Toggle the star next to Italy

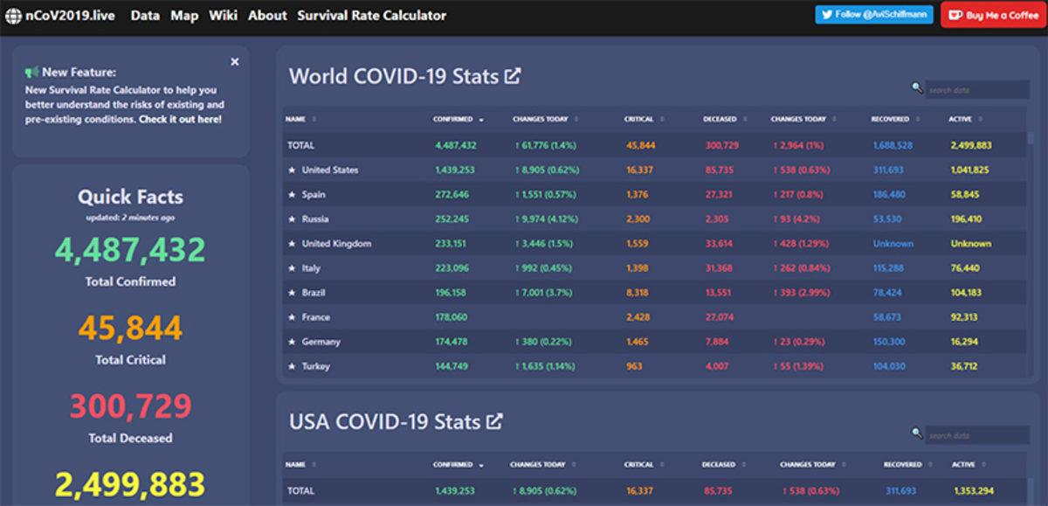pyautogui.click(x=292, y=268)
